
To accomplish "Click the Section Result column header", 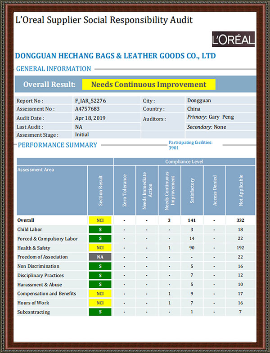I will coord(100,190).
